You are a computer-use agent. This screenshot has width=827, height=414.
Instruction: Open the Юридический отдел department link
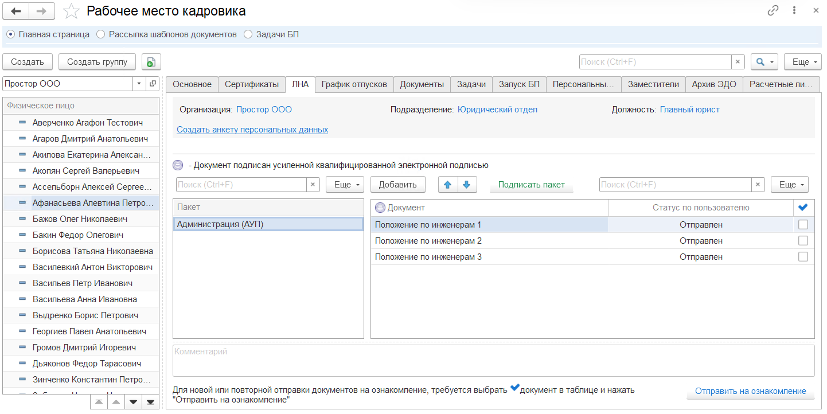click(497, 110)
